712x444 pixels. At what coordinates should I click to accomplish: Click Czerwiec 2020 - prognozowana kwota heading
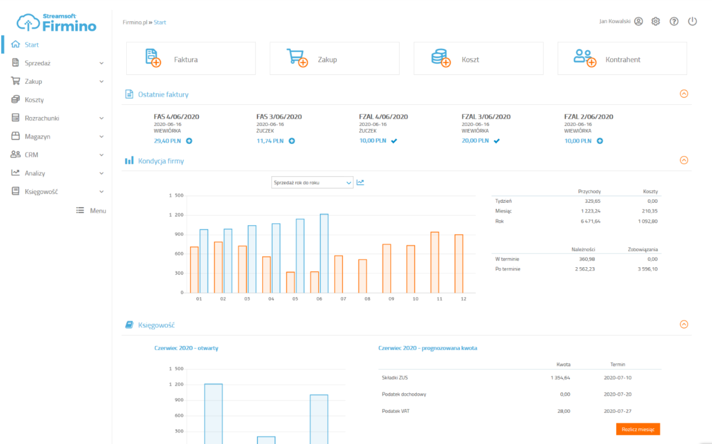pyautogui.click(x=427, y=348)
